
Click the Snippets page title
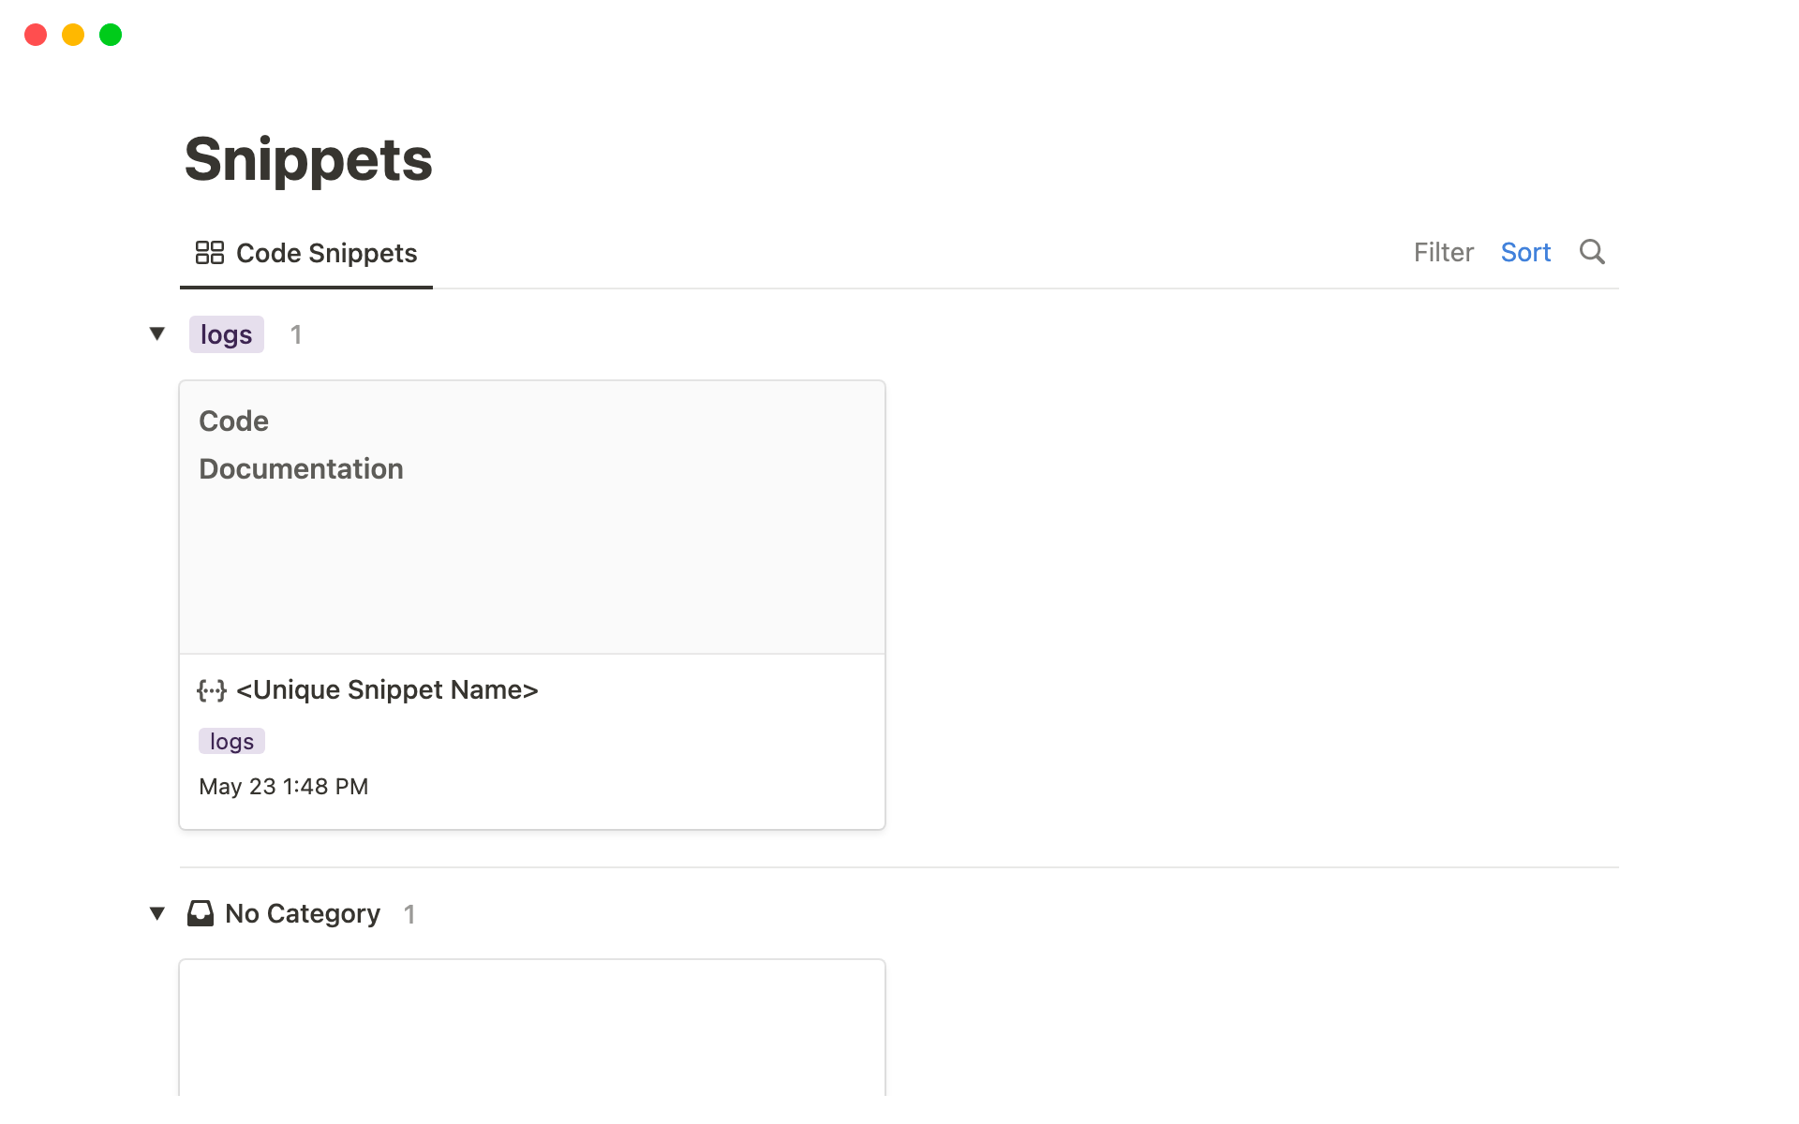pyautogui.click(x=308, y=159)
